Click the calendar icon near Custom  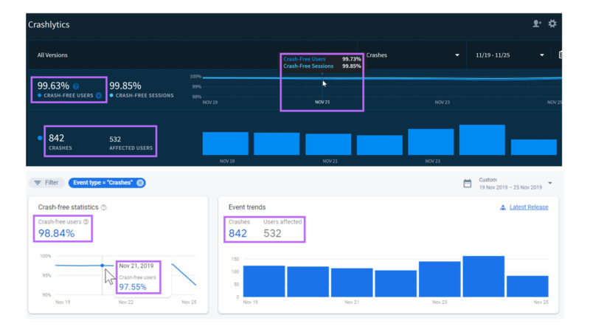point(468,183)
